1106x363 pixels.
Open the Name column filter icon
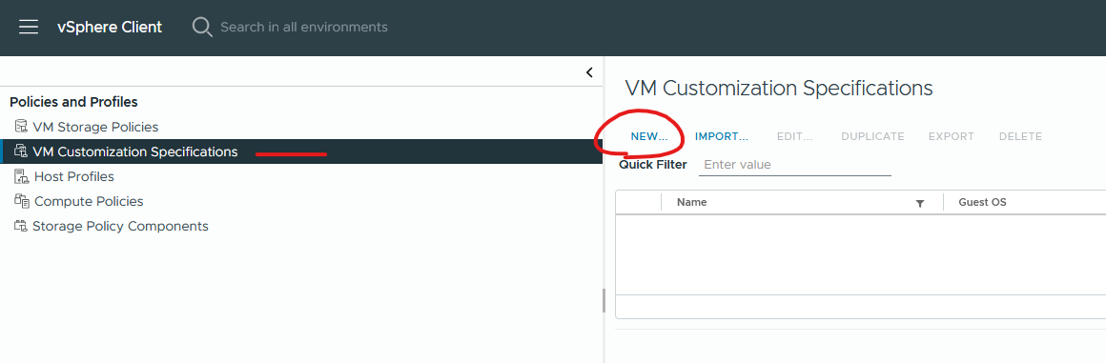point(920,203)
